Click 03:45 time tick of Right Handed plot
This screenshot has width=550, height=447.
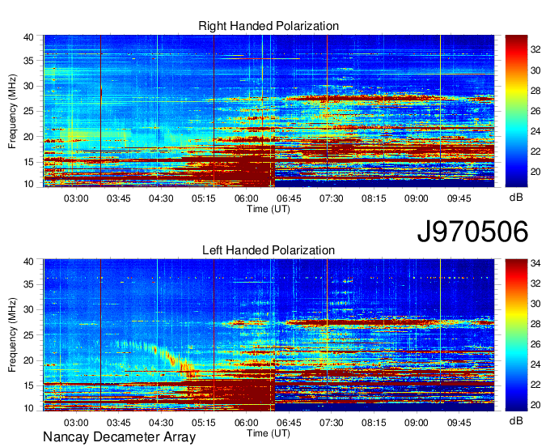[x=119, y=198]
